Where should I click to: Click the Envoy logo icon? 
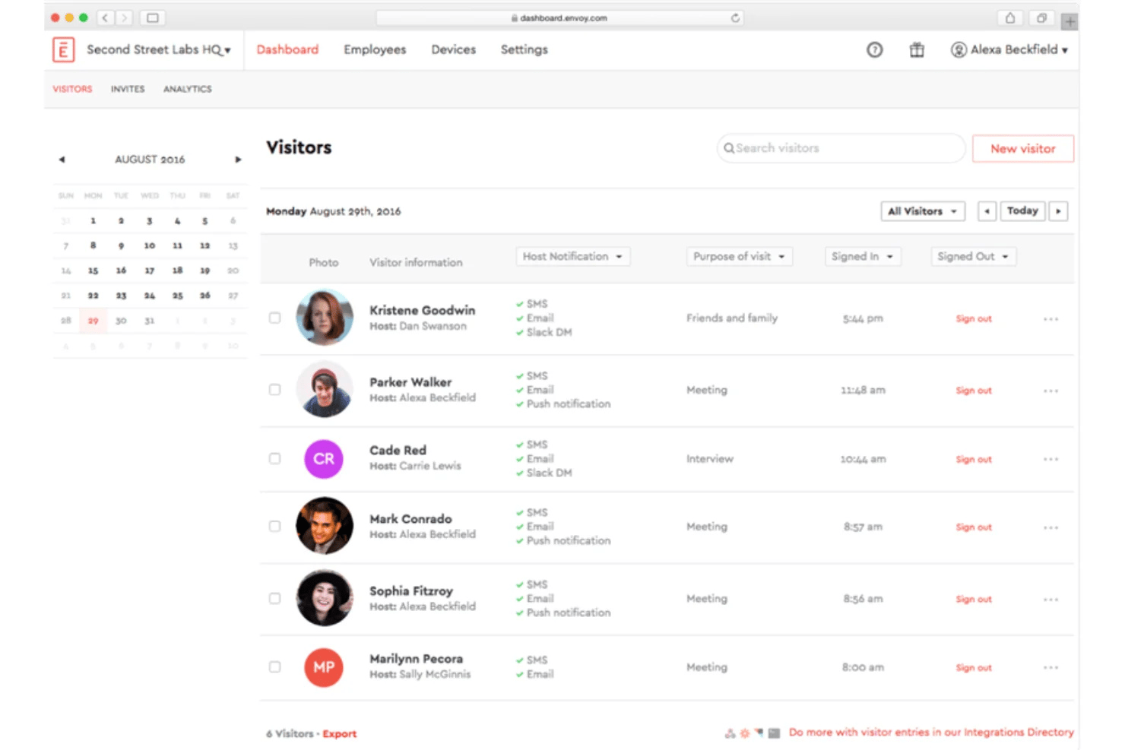click(x=63, y=50)
